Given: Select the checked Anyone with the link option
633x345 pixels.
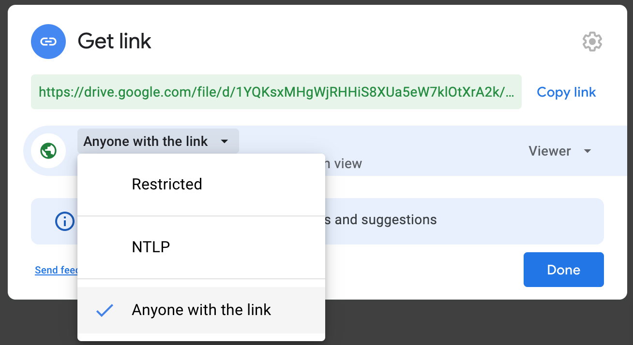Looking at the screenshot, I should (x=201, y=310).
